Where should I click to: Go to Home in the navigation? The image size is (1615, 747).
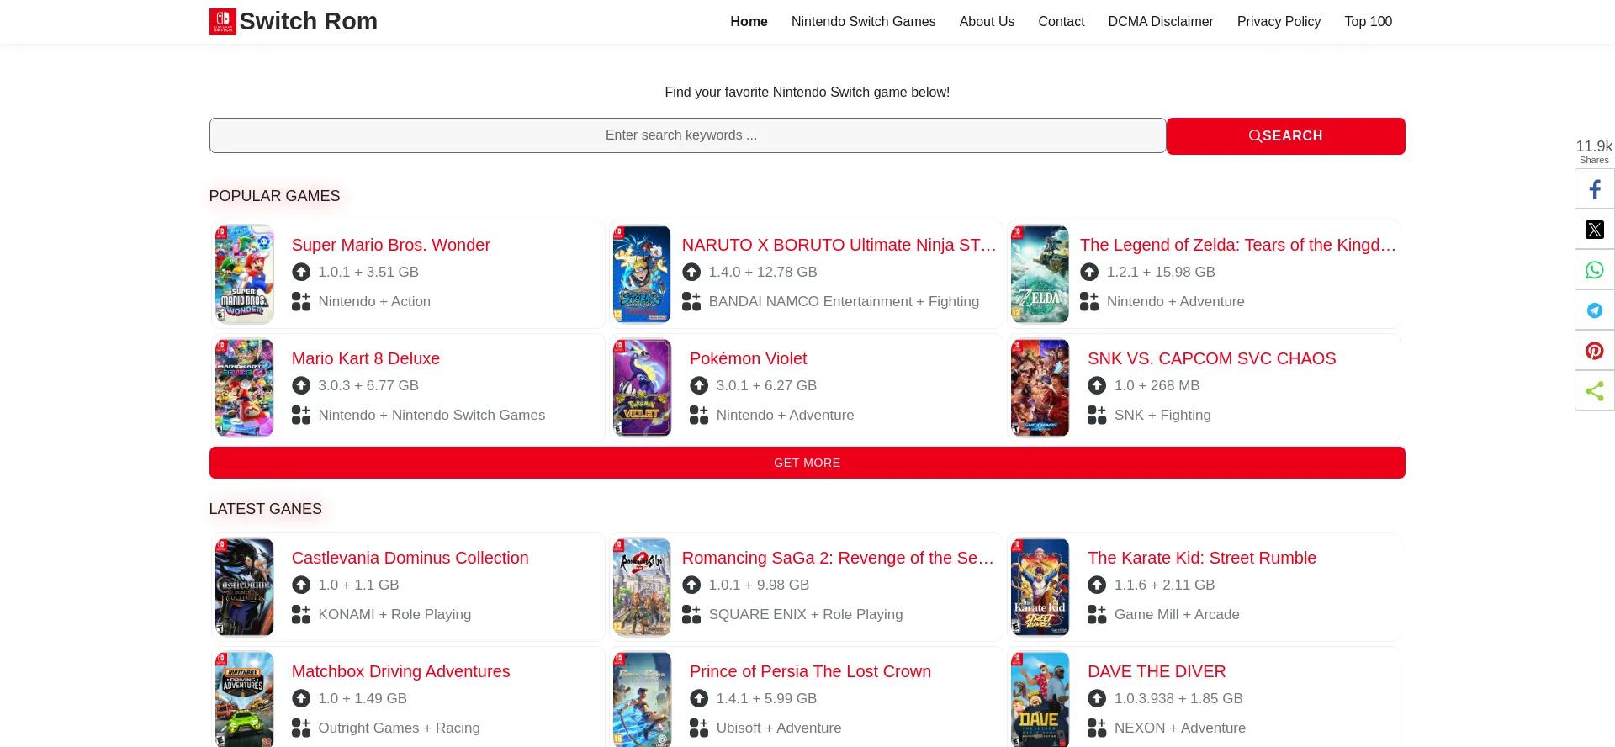pos(749,22)
